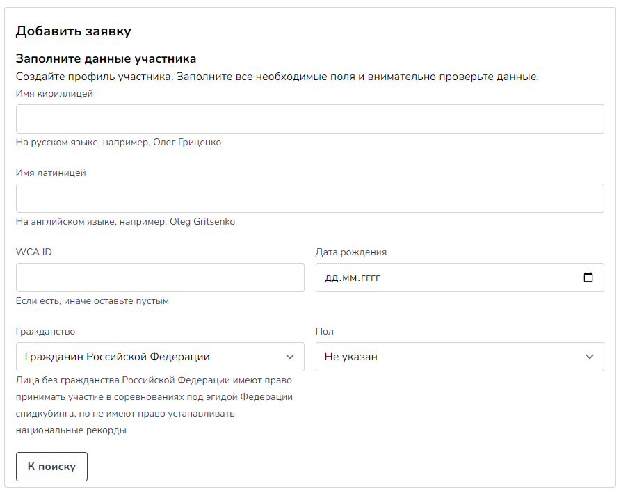This screenshot has height=491, width=621.
Task: Click the Добавить заявку heading
Action: 73,31
